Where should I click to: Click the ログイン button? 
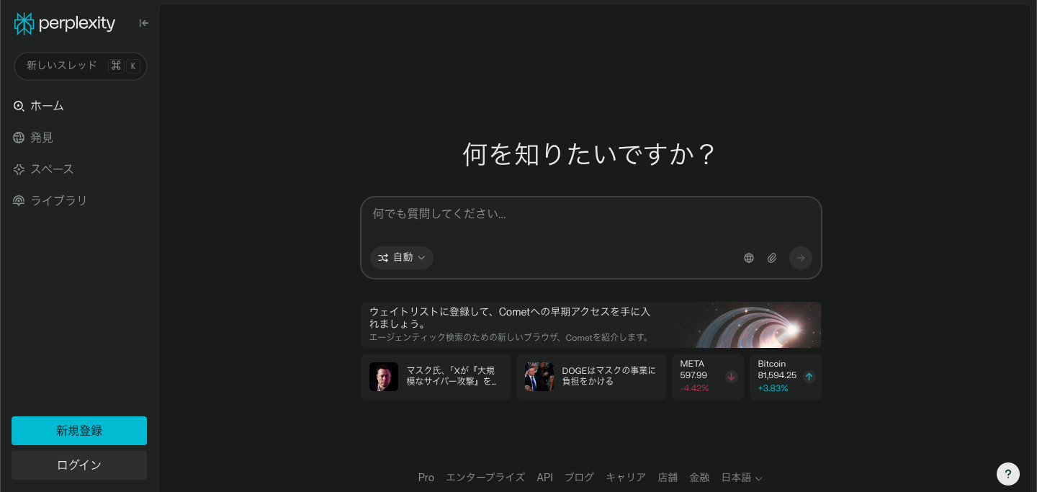[x=79, y=465]
